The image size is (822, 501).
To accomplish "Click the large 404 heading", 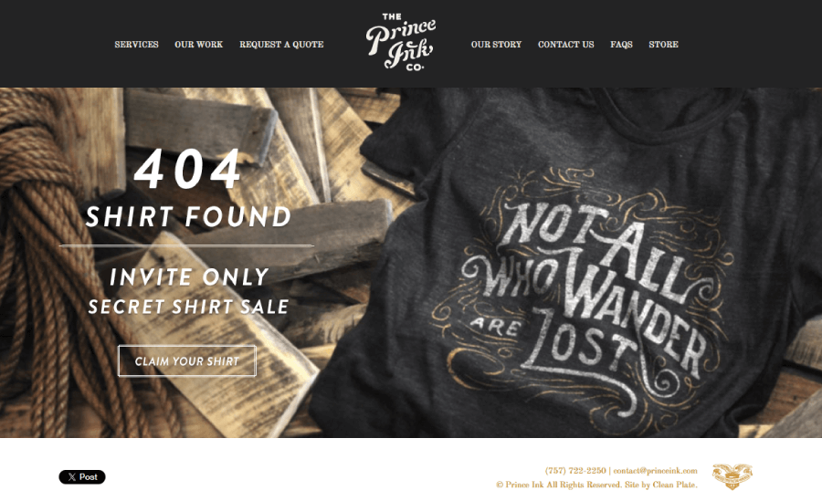I will 187,169.
